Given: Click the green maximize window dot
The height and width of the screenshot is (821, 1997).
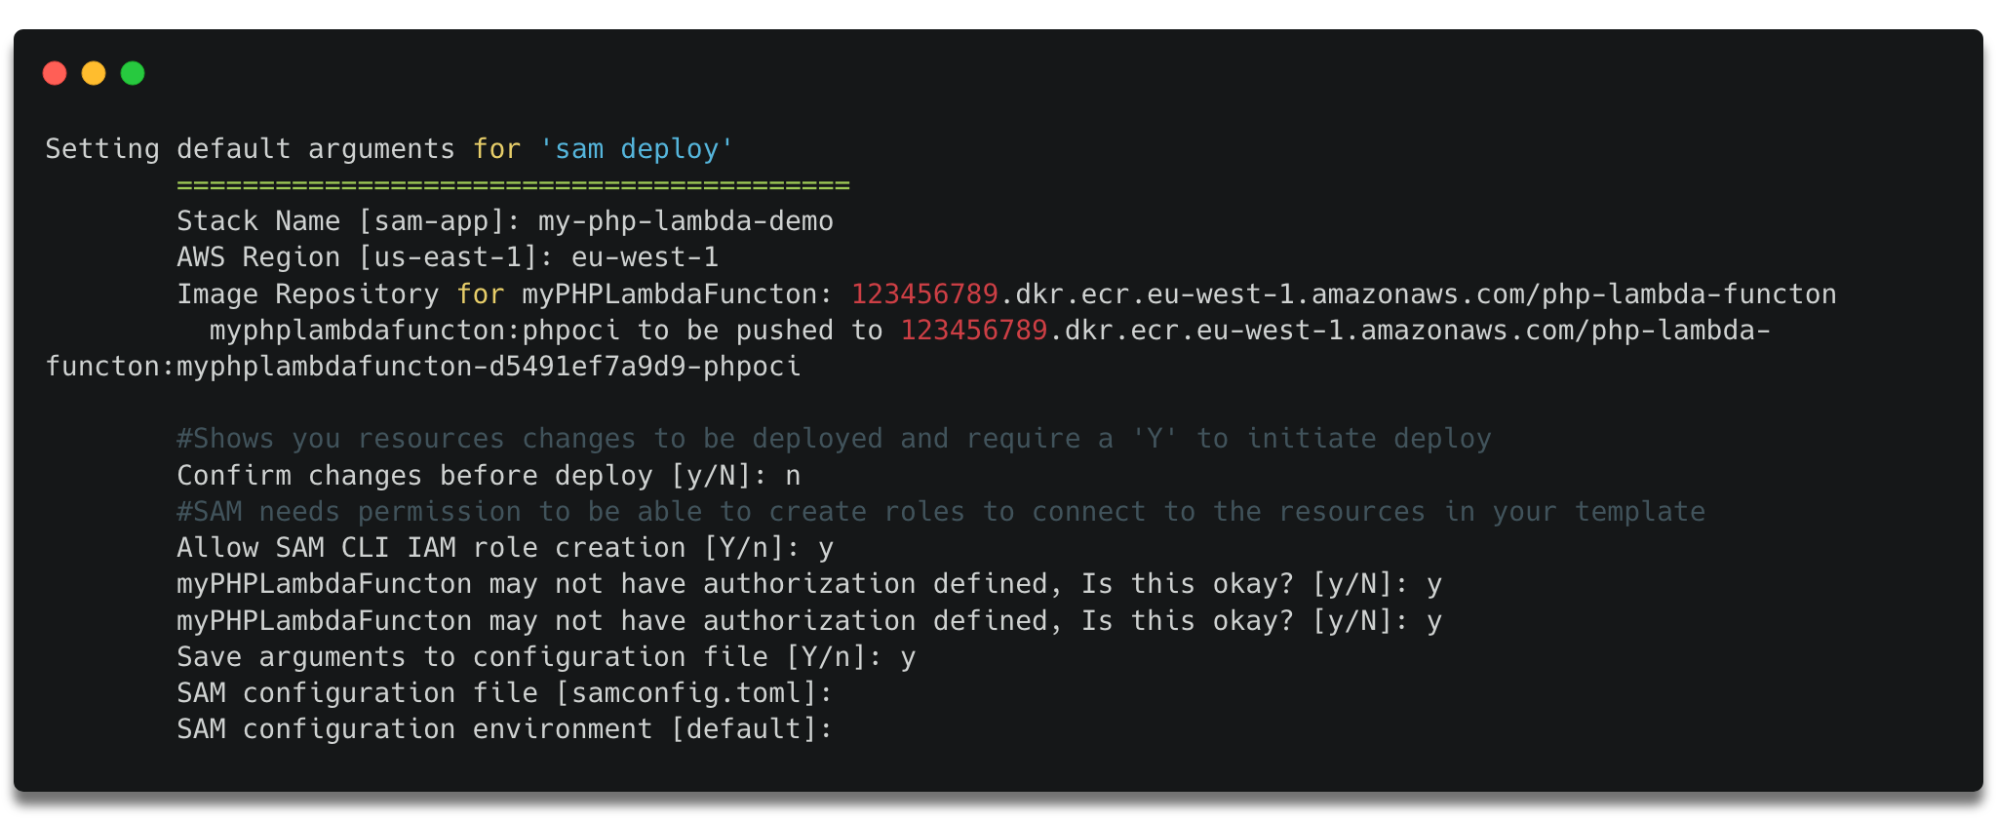Looking at the screenshot, I should coord(133,73).
